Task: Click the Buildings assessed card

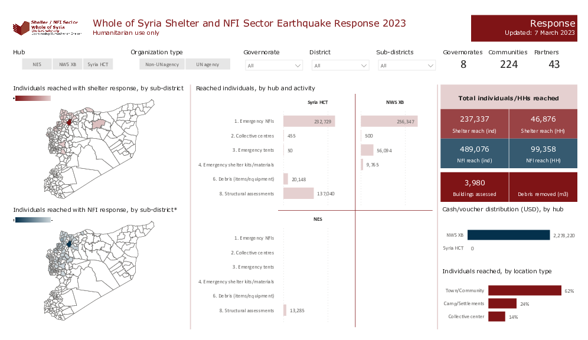Action: (x=475, y=187)
